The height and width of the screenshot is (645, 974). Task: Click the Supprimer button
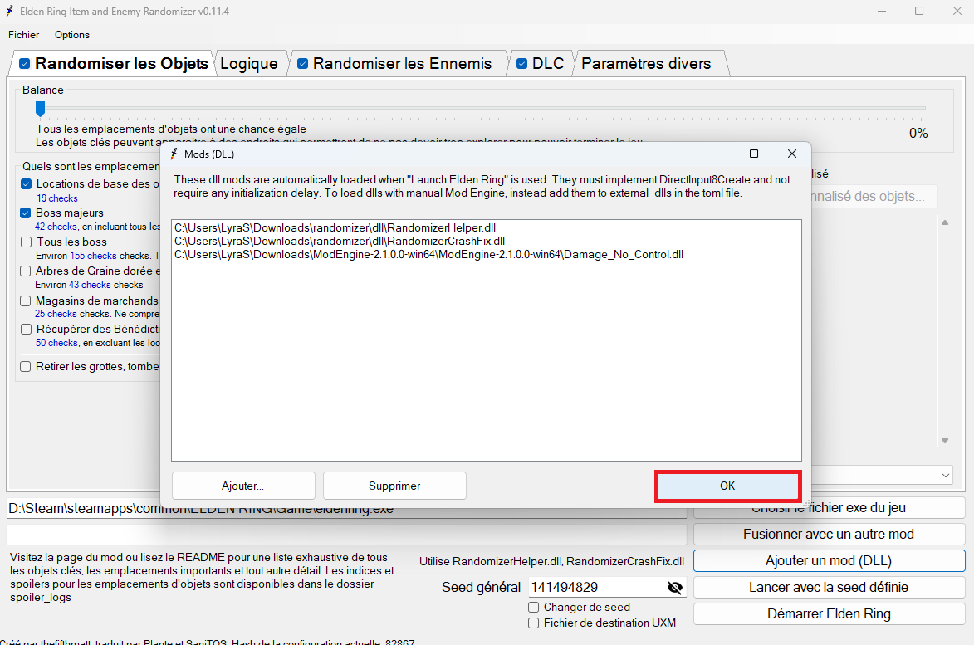click(x=394, y=486)
